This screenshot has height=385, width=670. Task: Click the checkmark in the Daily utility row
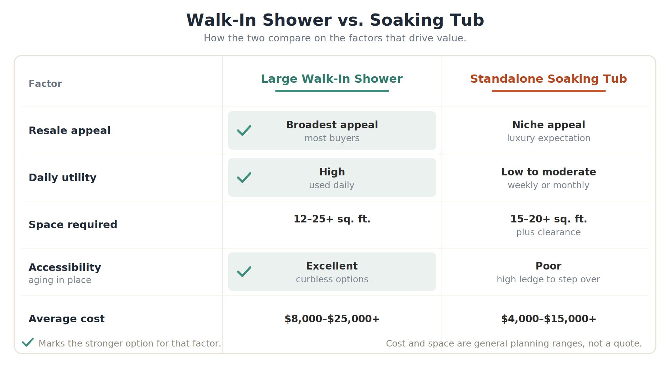click(244, 178)
